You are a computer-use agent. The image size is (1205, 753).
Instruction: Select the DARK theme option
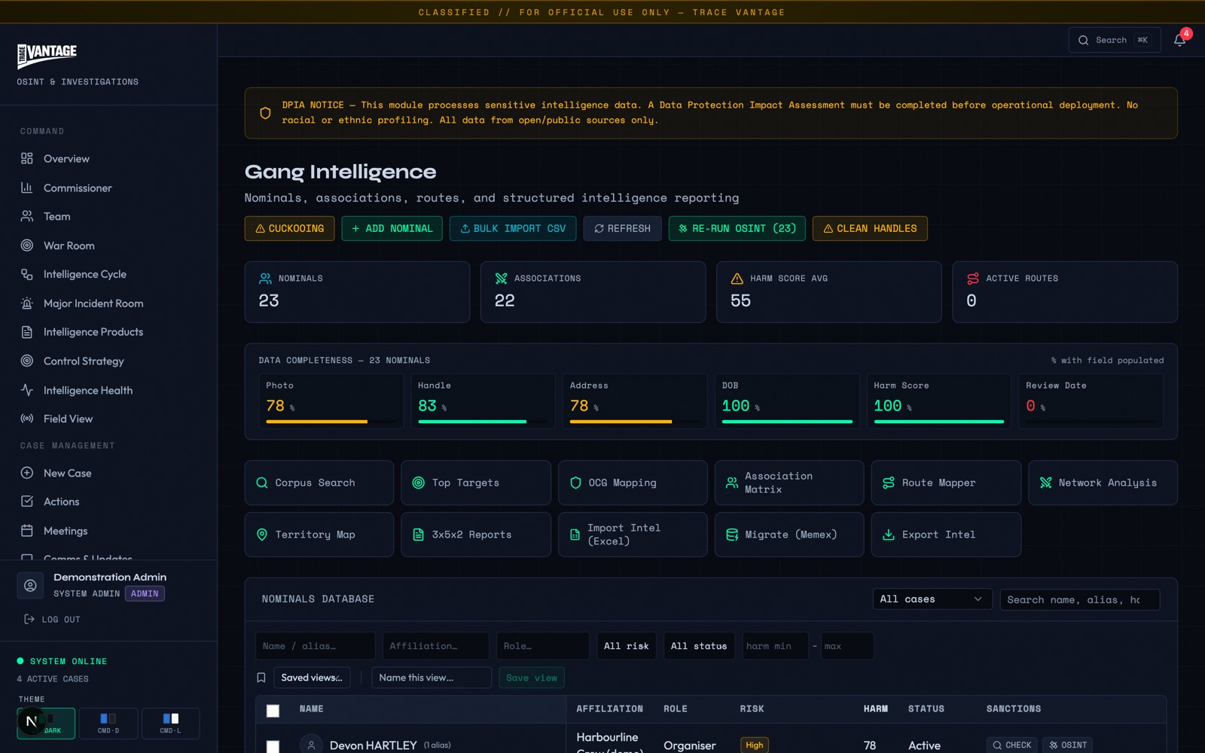coord(46,723)
